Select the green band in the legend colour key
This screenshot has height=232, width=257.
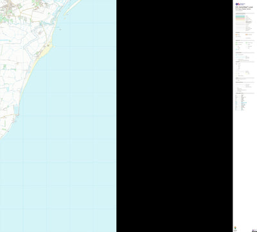pos(240,18)
